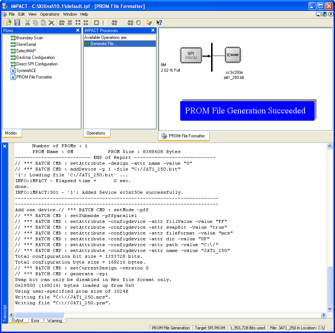Click the Boundary Scan flow icon
335x333 pixels.
tap(13, 38)
